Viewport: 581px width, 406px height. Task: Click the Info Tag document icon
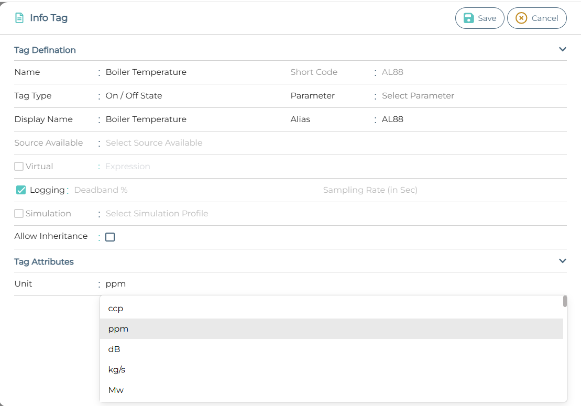pyautogui.click(x=19, y=18)
